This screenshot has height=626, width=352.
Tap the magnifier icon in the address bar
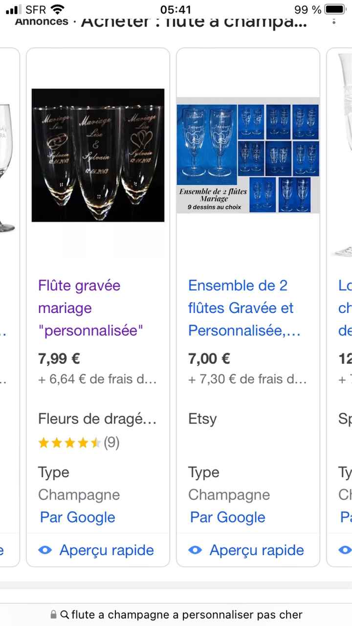65,615
